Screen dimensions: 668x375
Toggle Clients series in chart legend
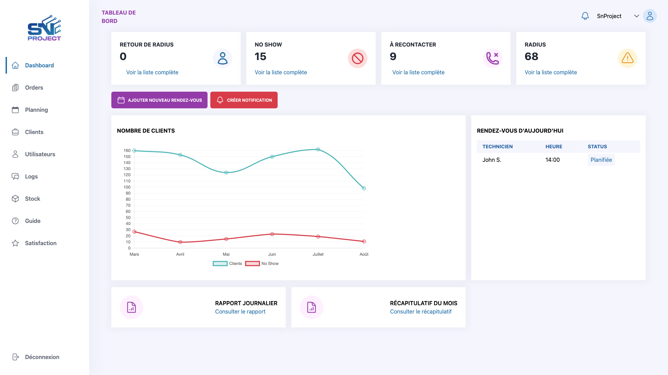tap(228, 264)
